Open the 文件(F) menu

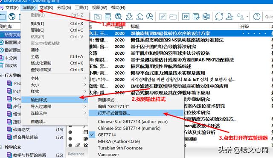(x=12, y=8)
